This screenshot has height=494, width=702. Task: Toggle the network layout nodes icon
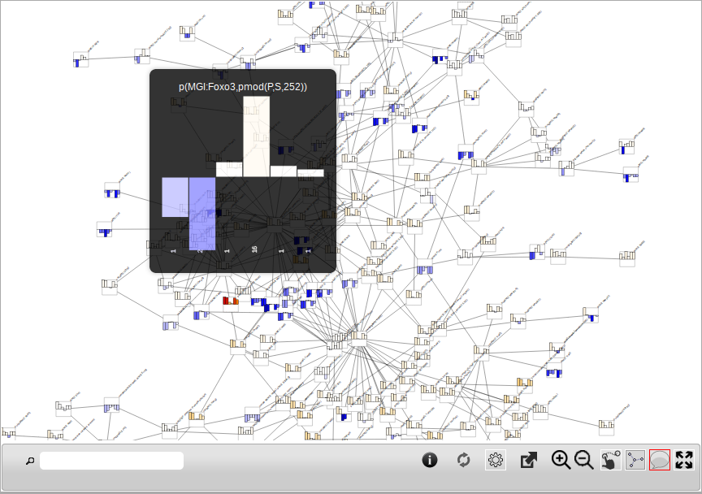point(635,460)
